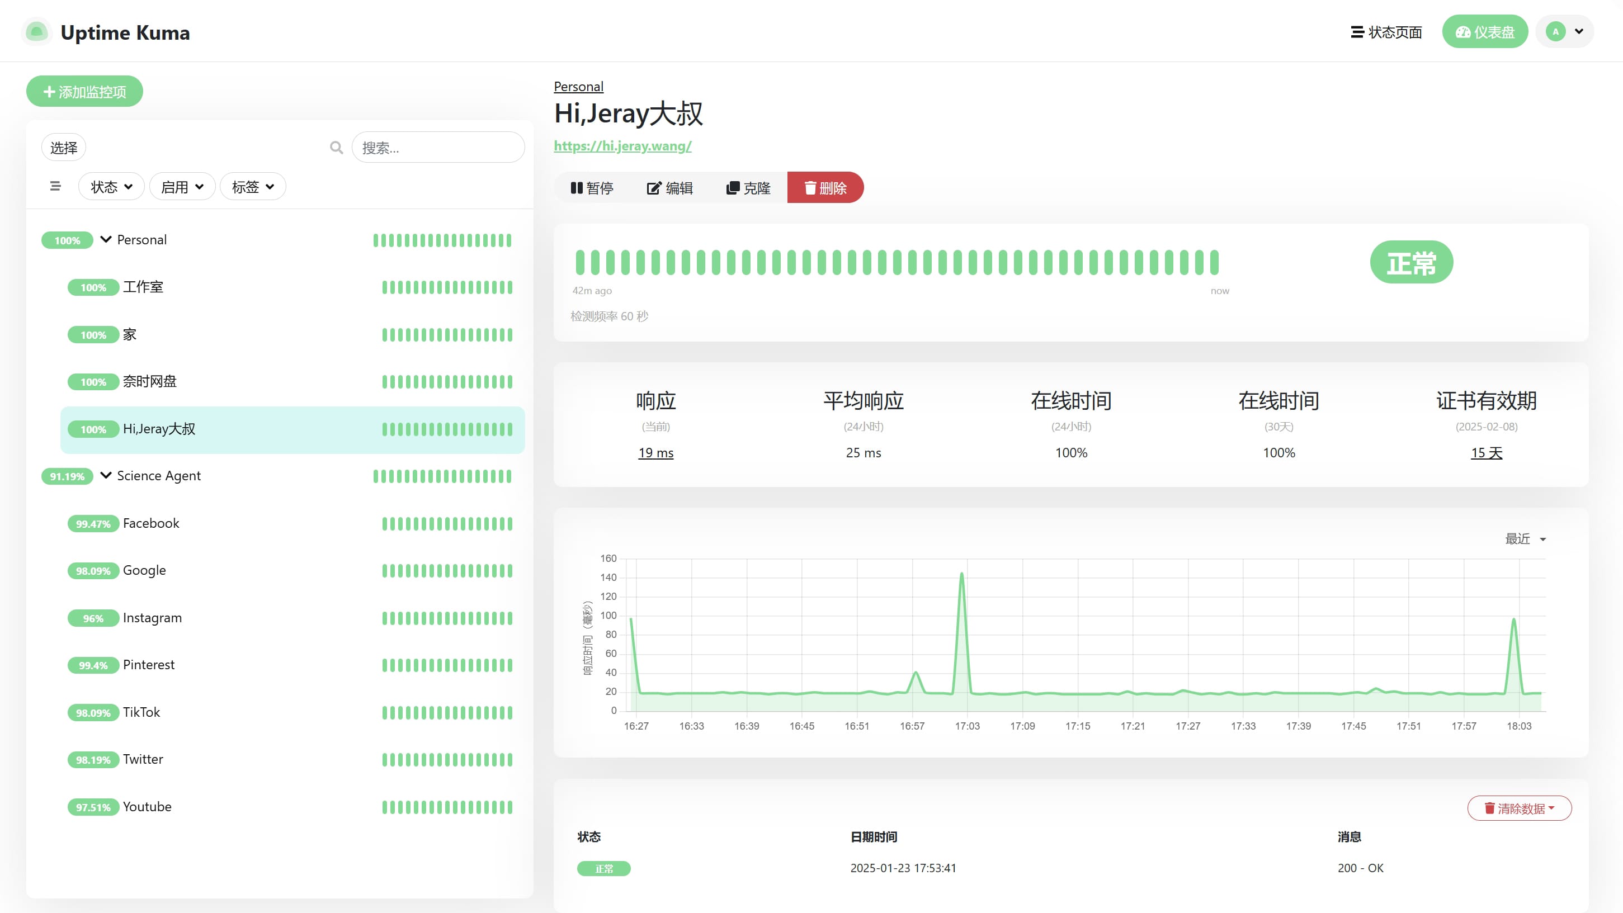
Task: Select the Google monitor
Action: pyautogui.click(x=292, y=570)
